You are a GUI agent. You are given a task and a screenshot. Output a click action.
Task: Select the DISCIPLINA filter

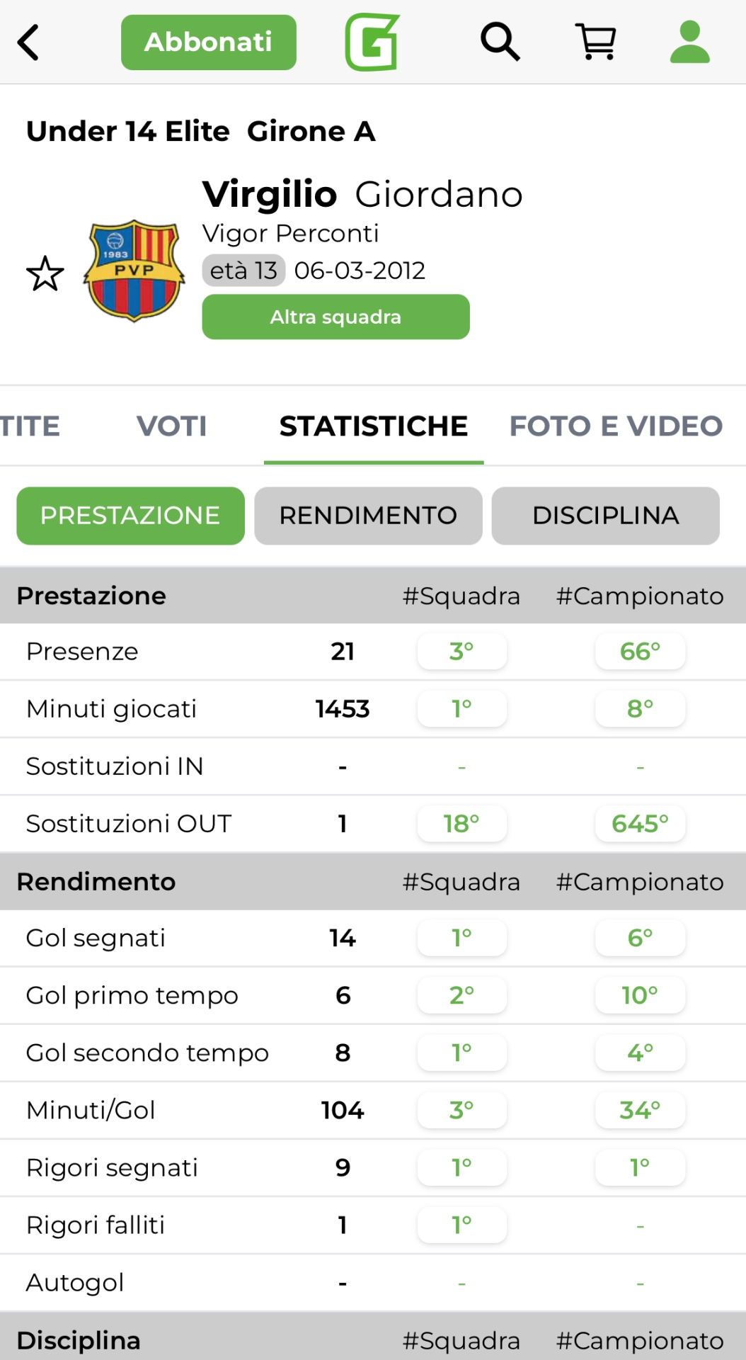click(x=605, y=516)
